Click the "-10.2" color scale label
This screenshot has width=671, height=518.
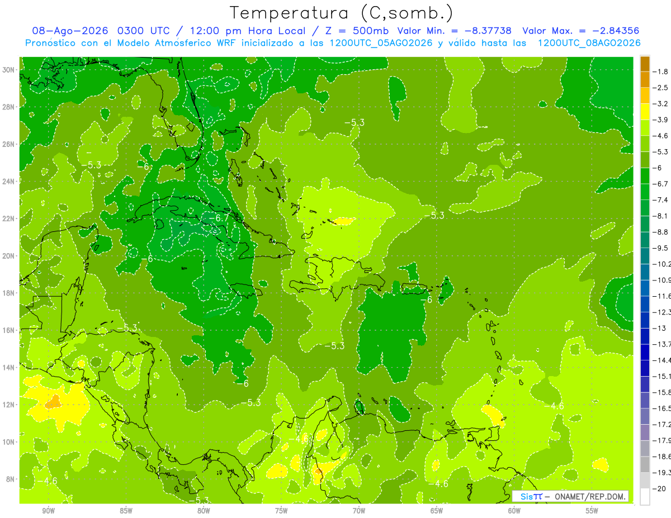(x=662, y=264)
